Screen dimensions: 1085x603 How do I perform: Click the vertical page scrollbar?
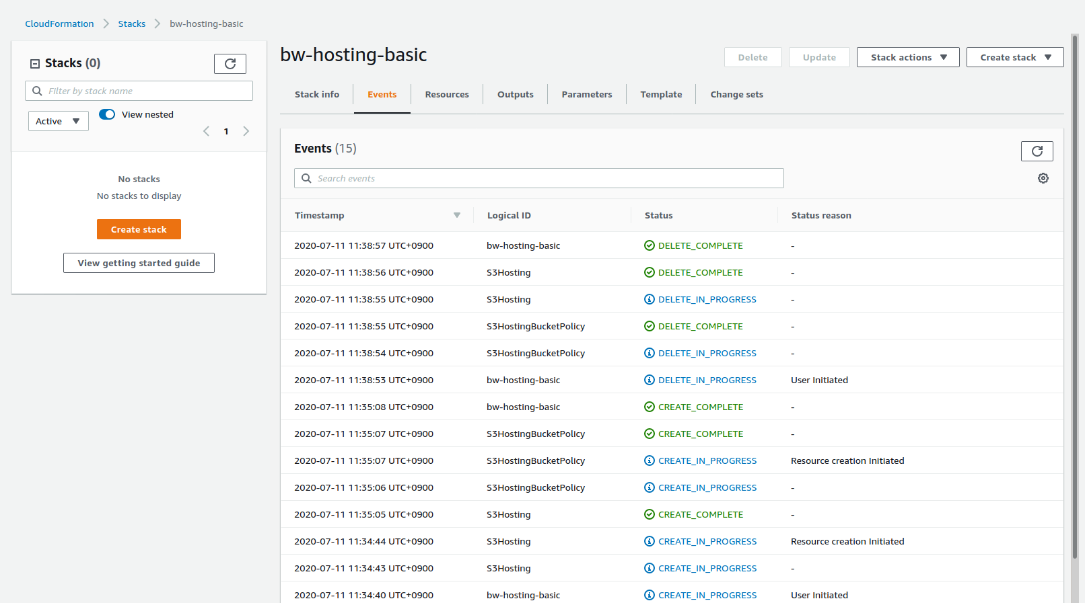1074,296
